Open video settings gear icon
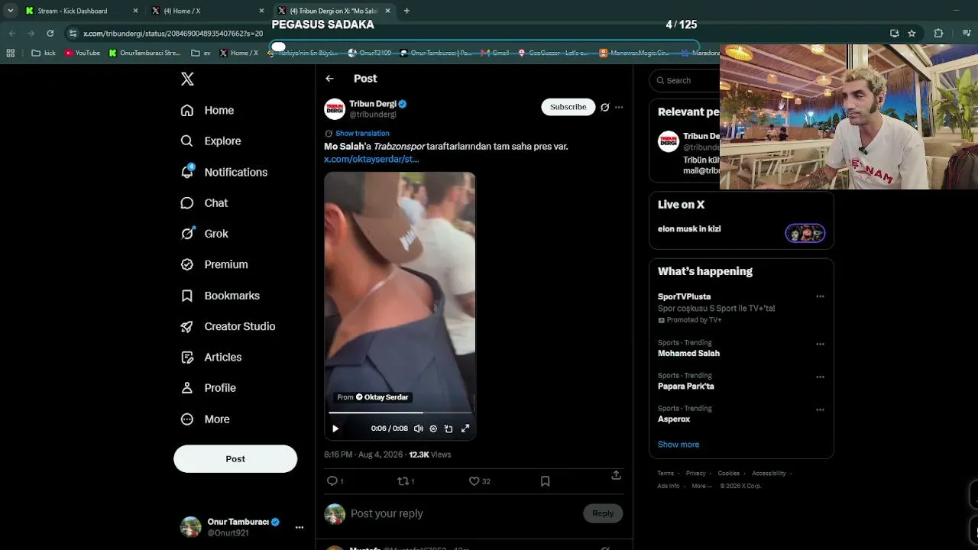978x550 pixels. 433,429
